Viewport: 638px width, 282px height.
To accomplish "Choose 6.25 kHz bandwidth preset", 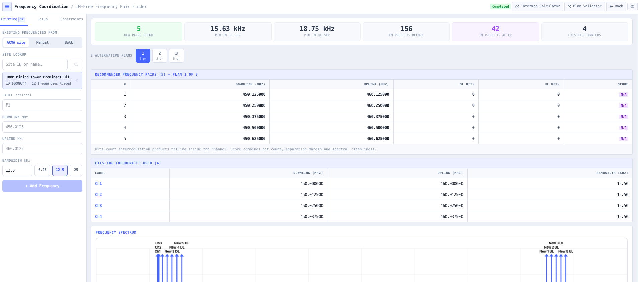I will 42,170.
